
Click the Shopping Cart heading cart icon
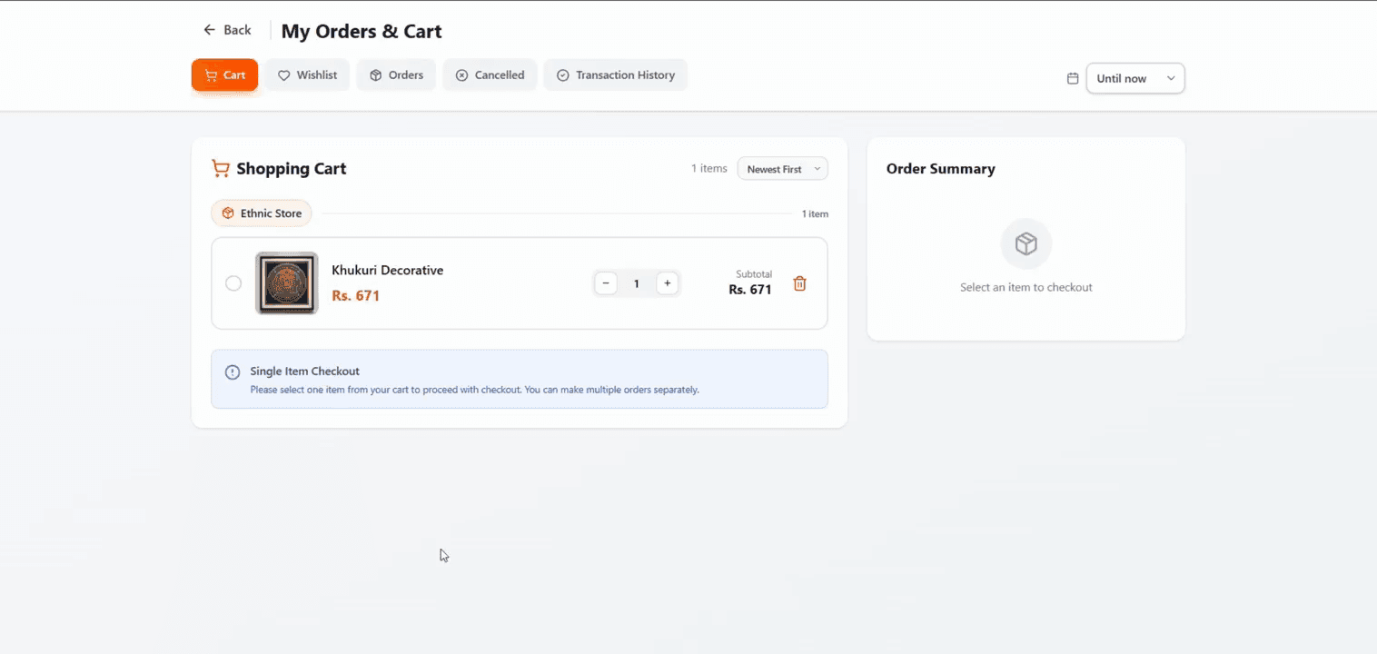coord(220,168)
